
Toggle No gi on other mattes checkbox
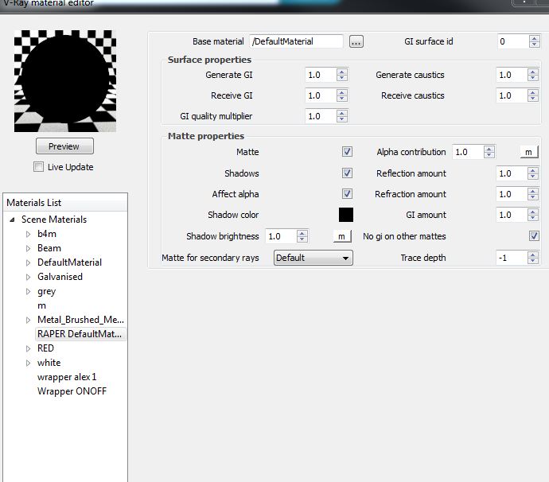pos(534,236)
